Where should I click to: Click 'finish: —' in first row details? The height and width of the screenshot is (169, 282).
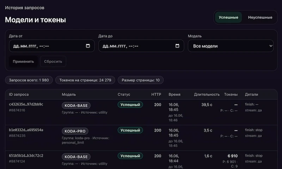click(252, 104)
